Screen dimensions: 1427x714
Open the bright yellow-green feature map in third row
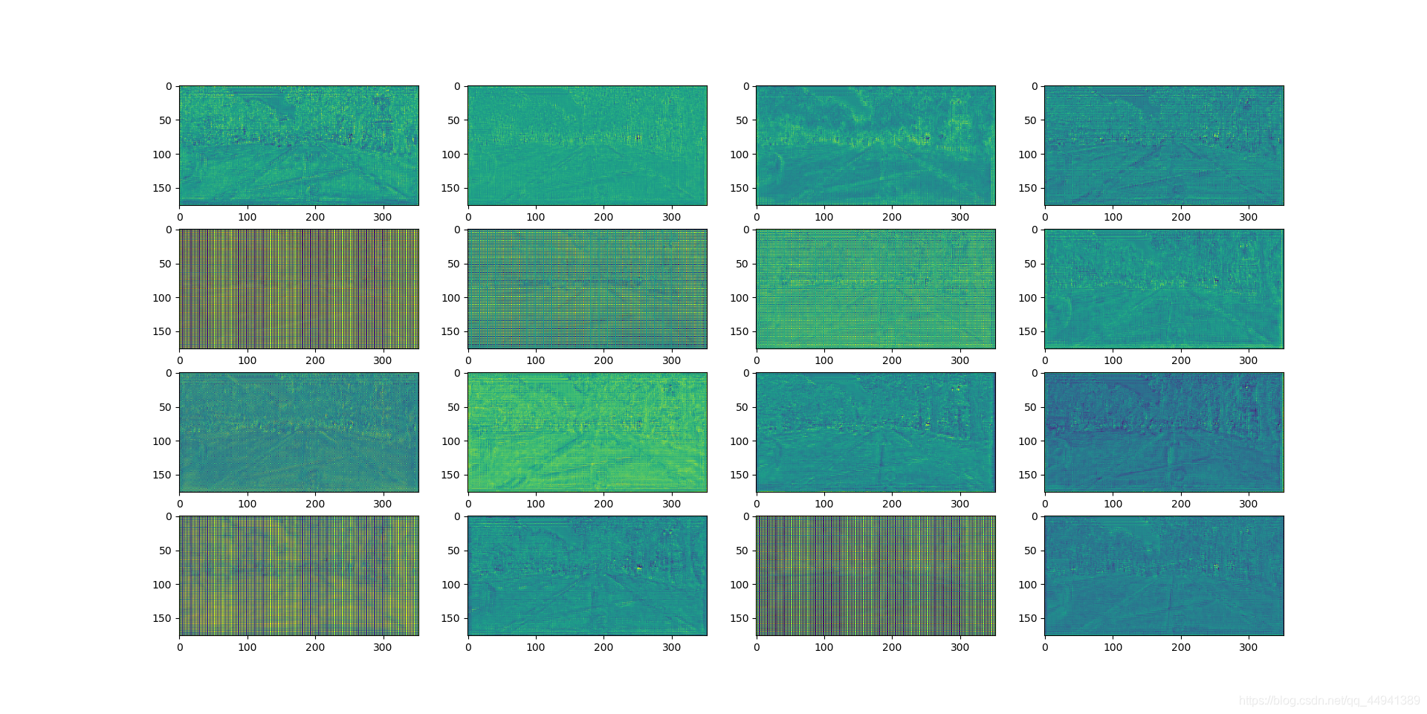coord(587,432)
